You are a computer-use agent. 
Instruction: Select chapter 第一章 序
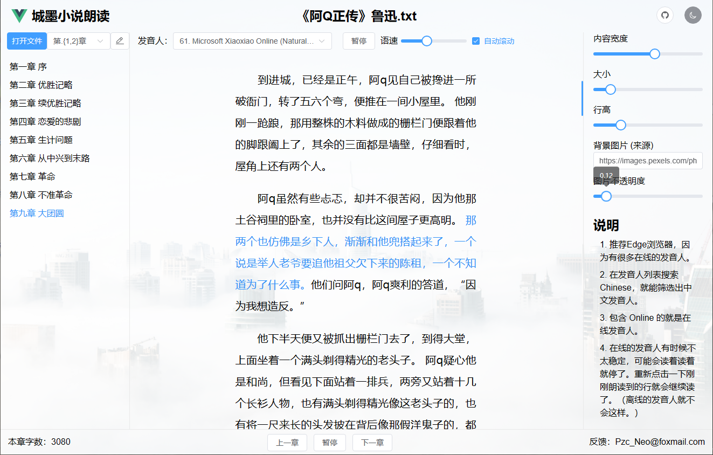(x=28, y=67)
